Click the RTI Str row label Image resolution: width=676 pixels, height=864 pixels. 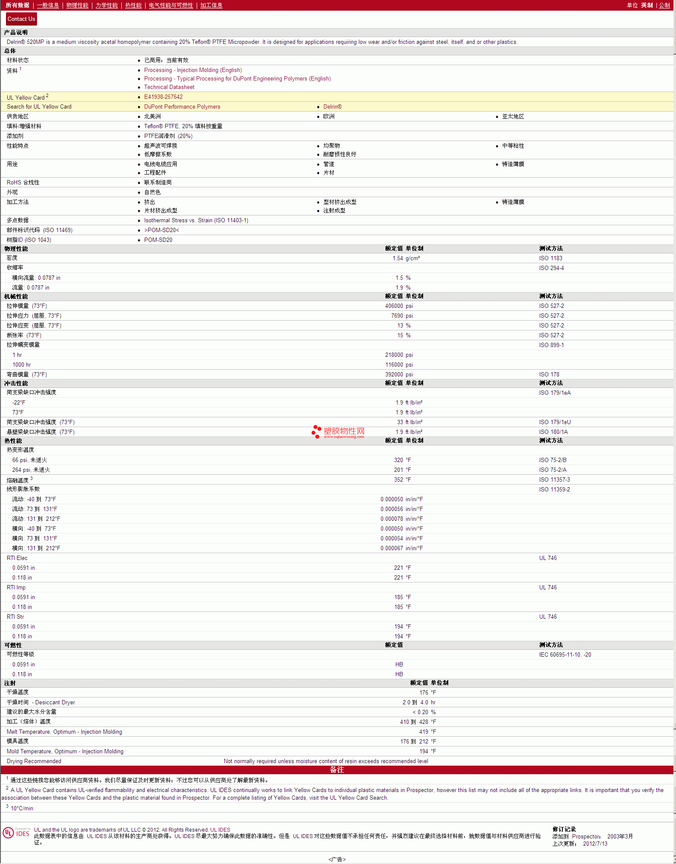point(15,617)
